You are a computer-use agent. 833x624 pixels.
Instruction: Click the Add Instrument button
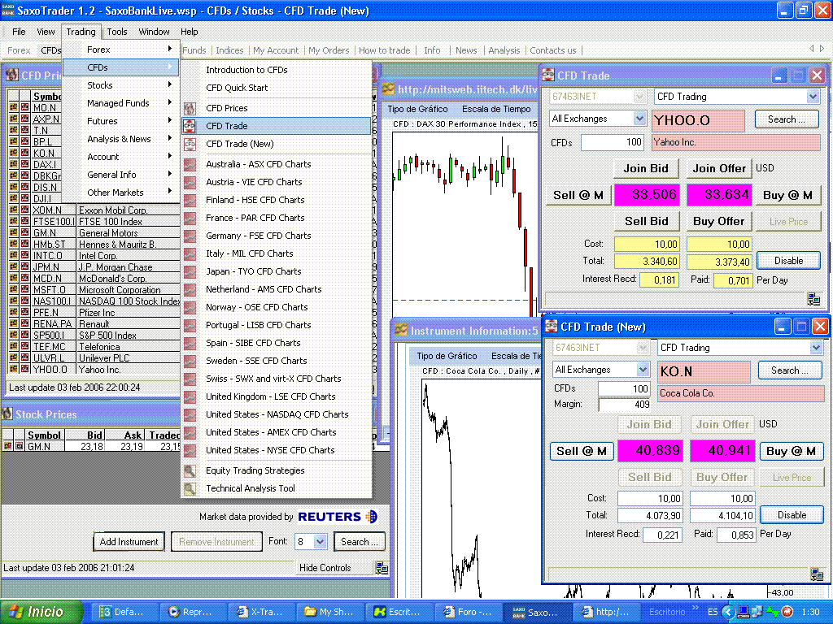coord(129,542)
